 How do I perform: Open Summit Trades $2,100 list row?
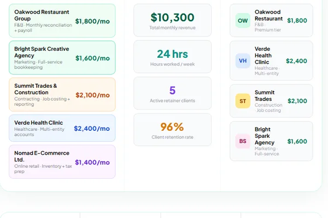click(x=271, y=101)
